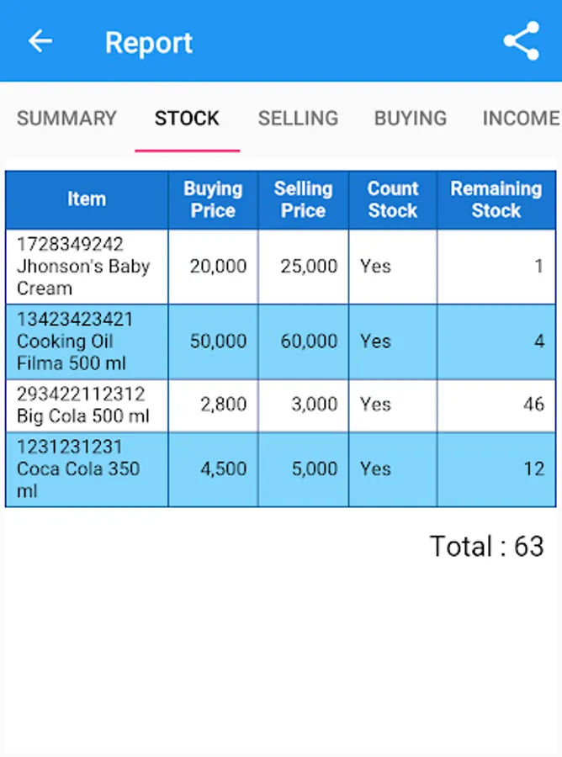The width and height of the screenshot is (562, 757).
Task: Click the Remaining Stock column header
Action: 496,199
